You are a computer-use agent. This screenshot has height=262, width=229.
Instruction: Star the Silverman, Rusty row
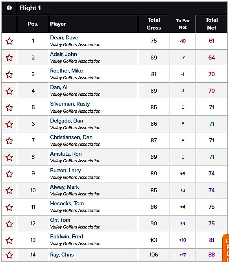(x=9, y=108)
